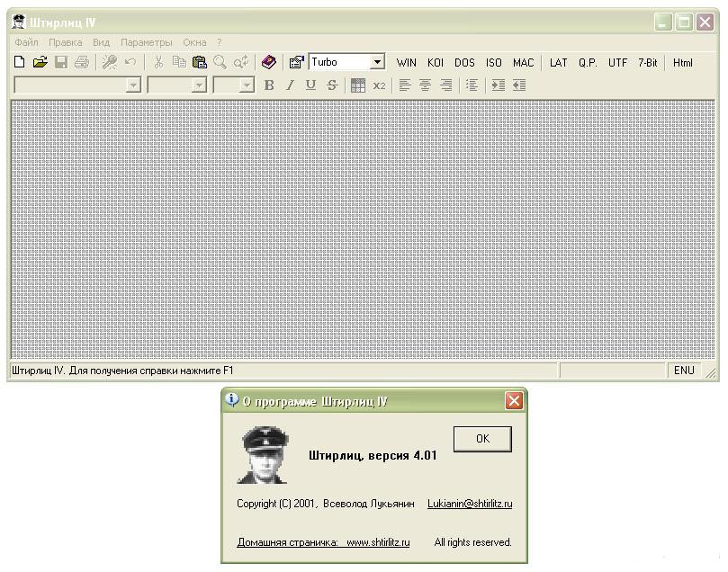The width and height of the screenshot is (728, 572).
Task: Align text right
Action: click(445, 85)
